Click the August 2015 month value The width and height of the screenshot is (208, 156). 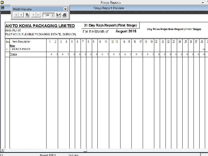click(x=126, y=31)
